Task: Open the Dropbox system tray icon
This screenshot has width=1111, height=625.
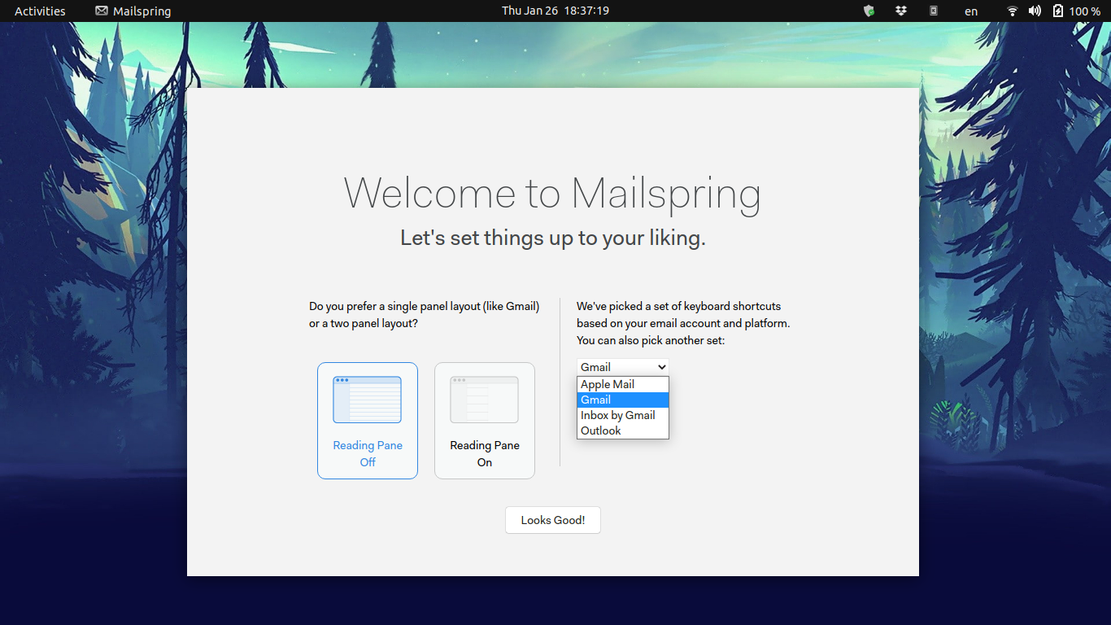Action: [900, 11]
